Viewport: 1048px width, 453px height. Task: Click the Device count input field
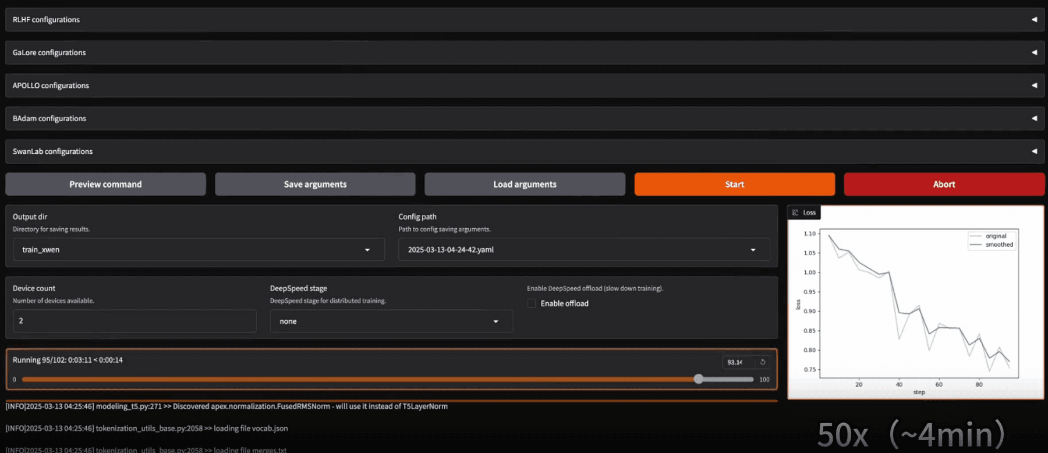(134, 321)
